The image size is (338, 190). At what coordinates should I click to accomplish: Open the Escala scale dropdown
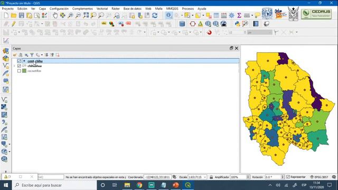point(205,177)
